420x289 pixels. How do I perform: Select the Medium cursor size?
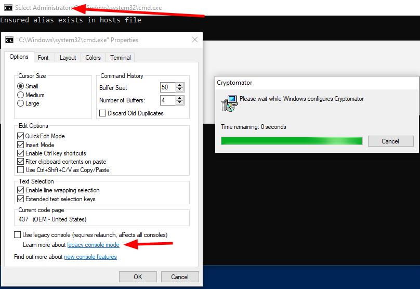point(21,95)
